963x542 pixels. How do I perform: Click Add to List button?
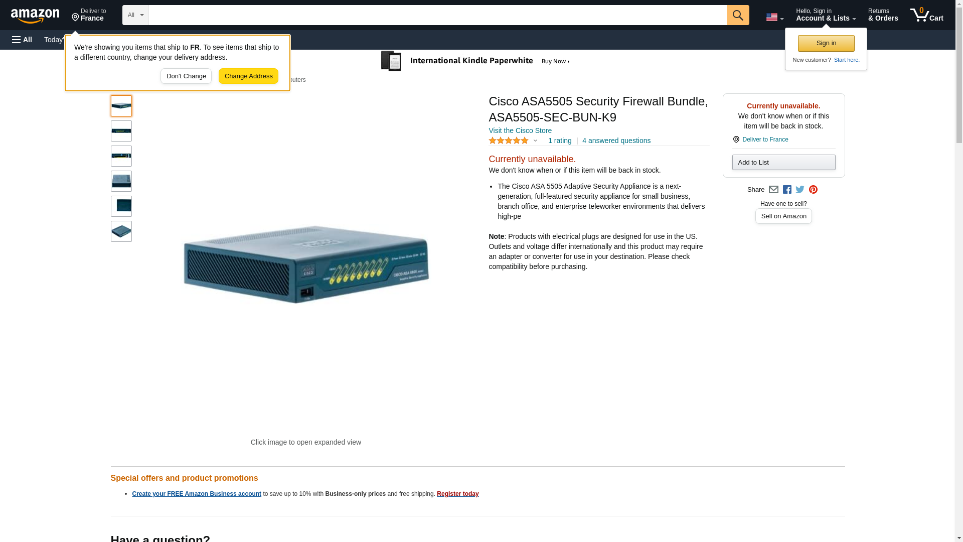pos(783,162)
